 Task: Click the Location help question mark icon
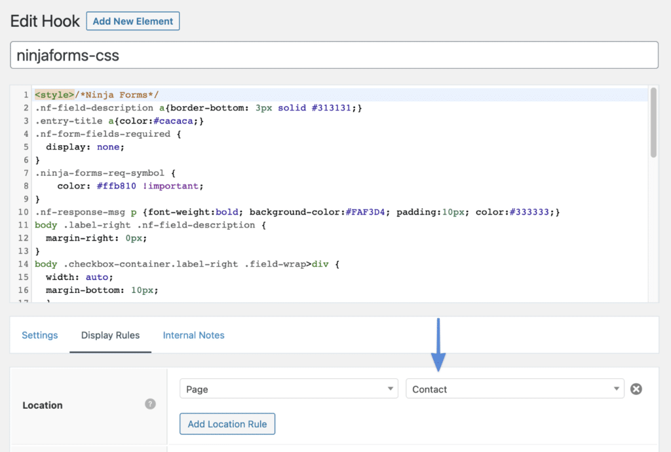pyautogui.click(x=150, y=404)
